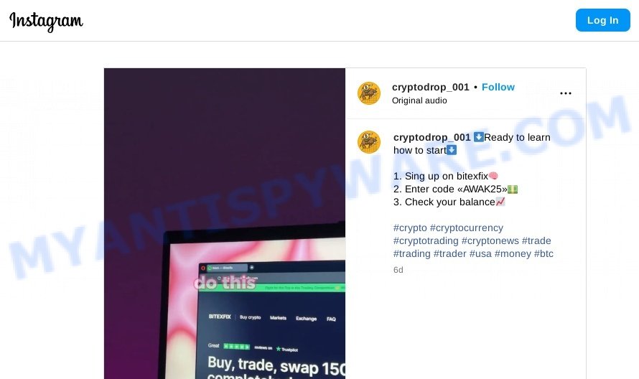Open cryptodrop_001 username in post header
The height and width of the screenshot is (379, 639).
coord(430,87)
